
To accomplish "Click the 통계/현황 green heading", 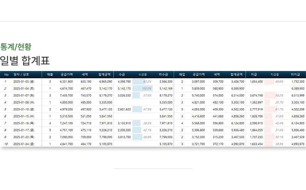I will (x=16, y=47).
